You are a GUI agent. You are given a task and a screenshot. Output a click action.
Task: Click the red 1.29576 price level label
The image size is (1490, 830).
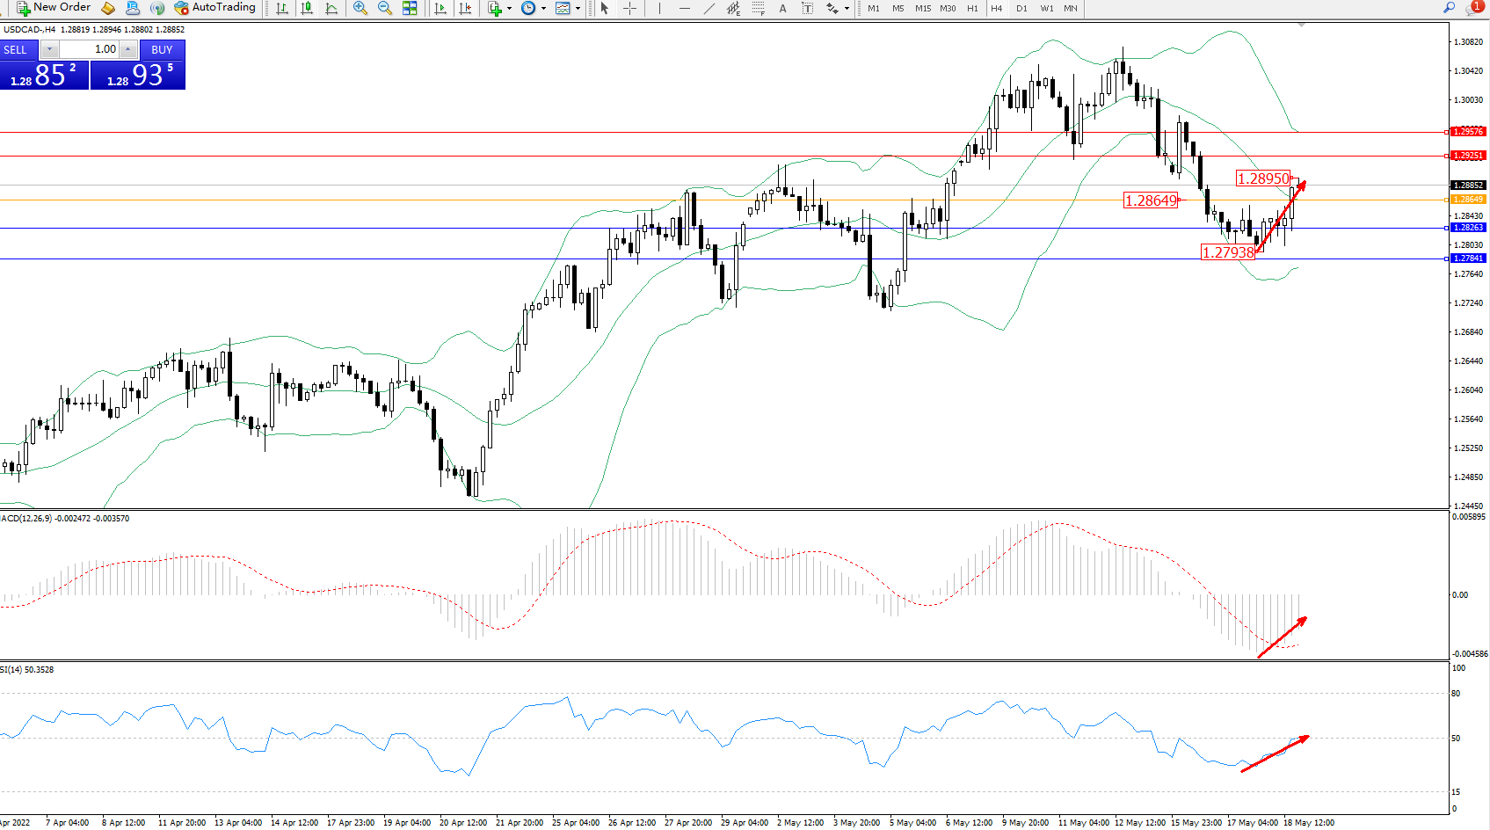pos(1467,132)
